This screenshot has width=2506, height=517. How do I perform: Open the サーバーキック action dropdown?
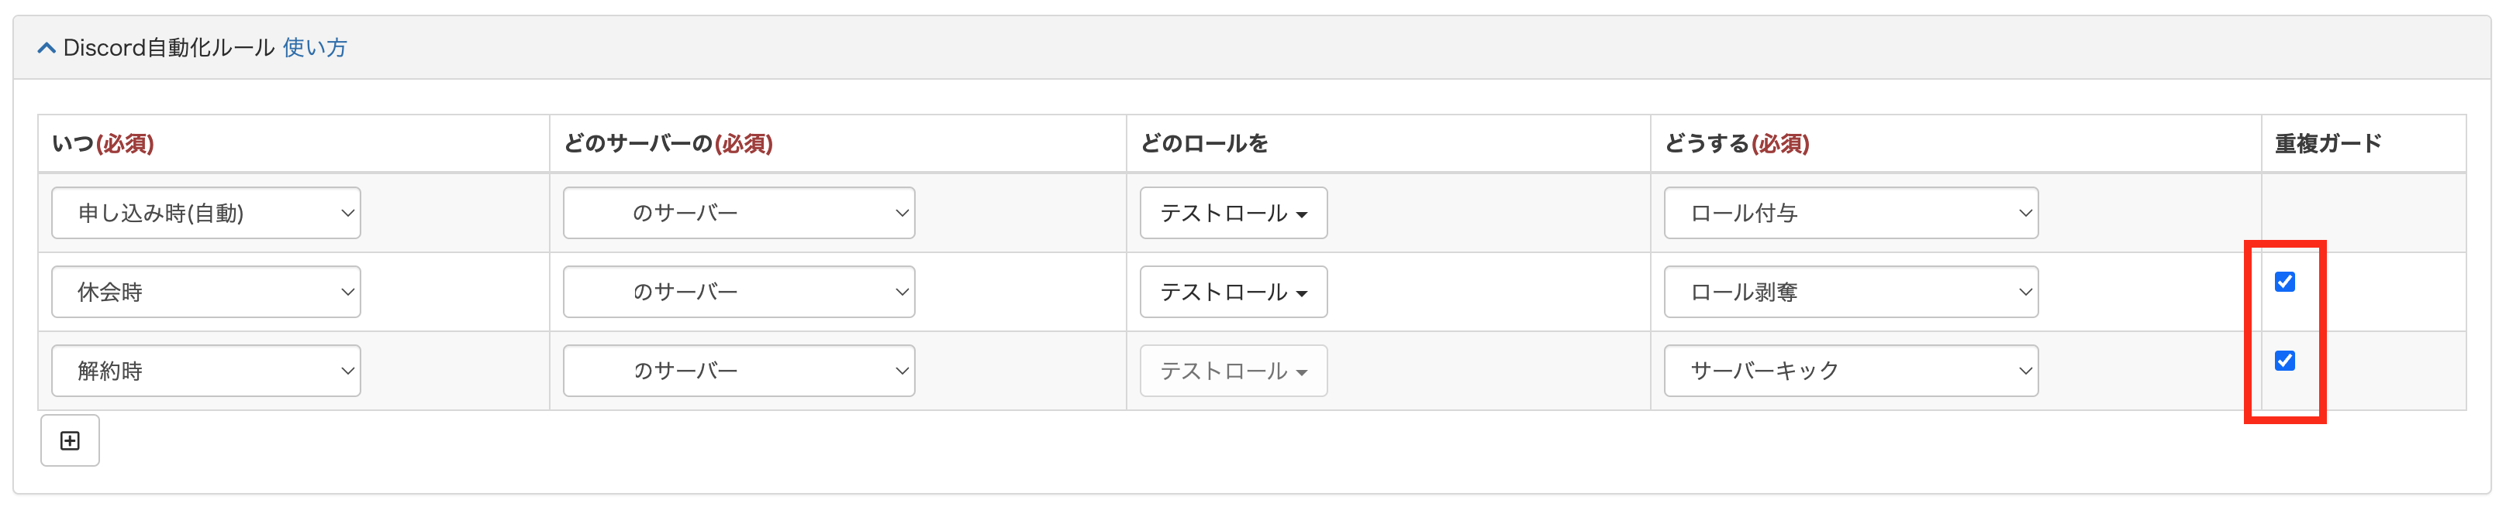(x=1850, y=370)
